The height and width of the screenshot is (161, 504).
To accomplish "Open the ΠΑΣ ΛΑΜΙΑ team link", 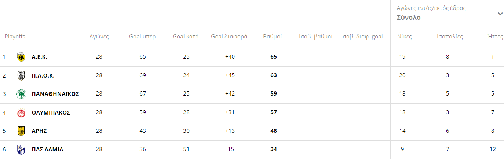I will [x=47, y=150].
